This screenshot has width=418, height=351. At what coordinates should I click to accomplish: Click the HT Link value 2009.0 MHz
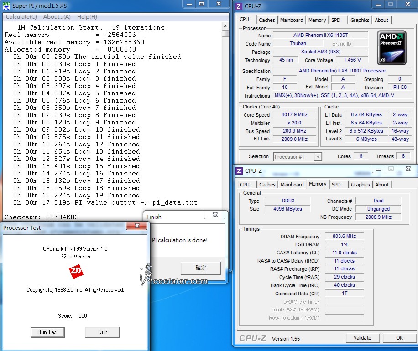(x=294, y=139)
